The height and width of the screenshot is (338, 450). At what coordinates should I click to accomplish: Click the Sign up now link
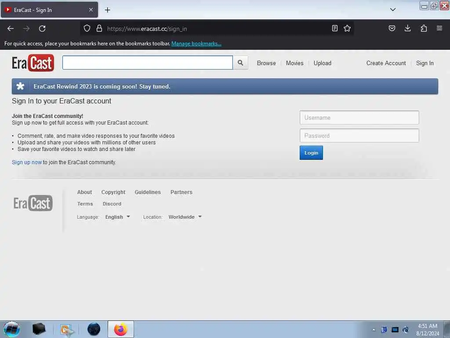pos(27,162)
